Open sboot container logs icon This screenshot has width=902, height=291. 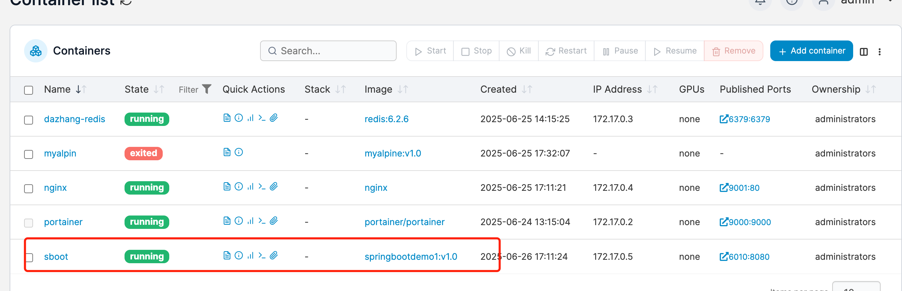tap(227, 256)
